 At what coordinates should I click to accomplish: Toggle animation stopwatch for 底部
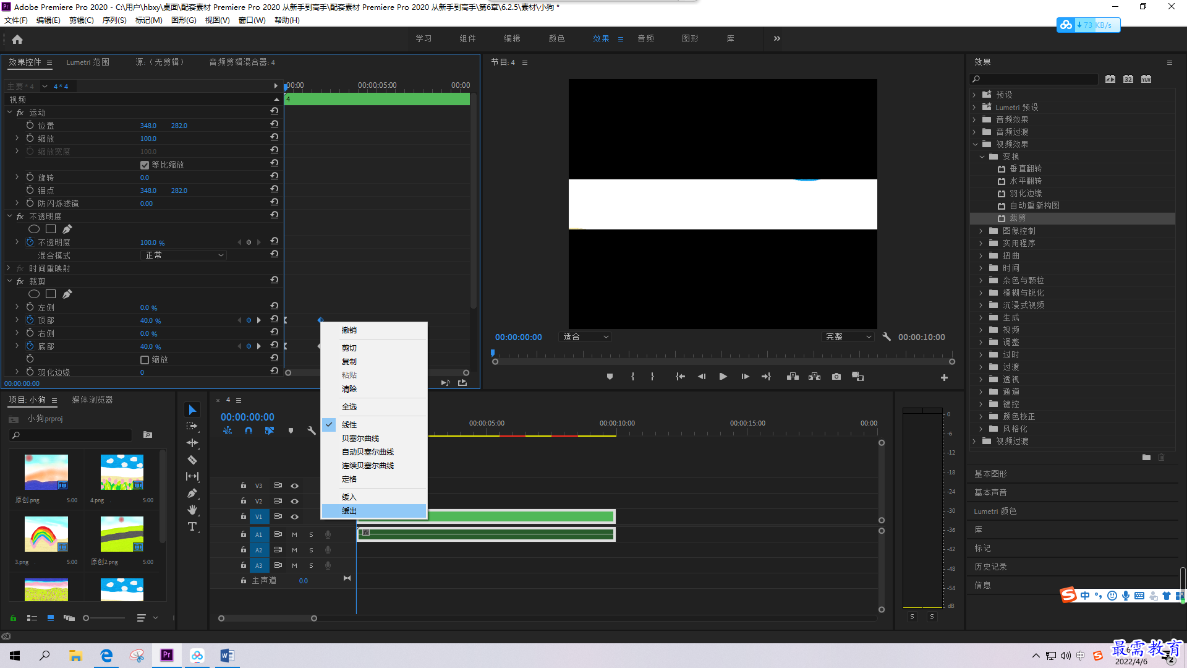[30, 346]
